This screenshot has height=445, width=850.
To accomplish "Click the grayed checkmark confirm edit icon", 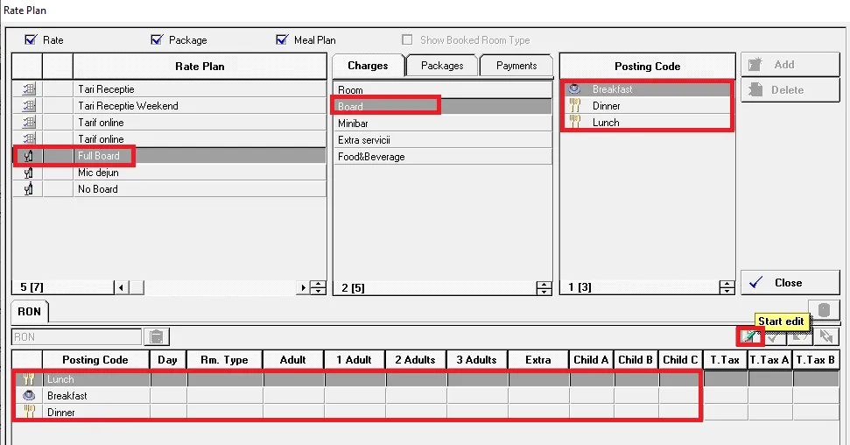I will [776, 337].
